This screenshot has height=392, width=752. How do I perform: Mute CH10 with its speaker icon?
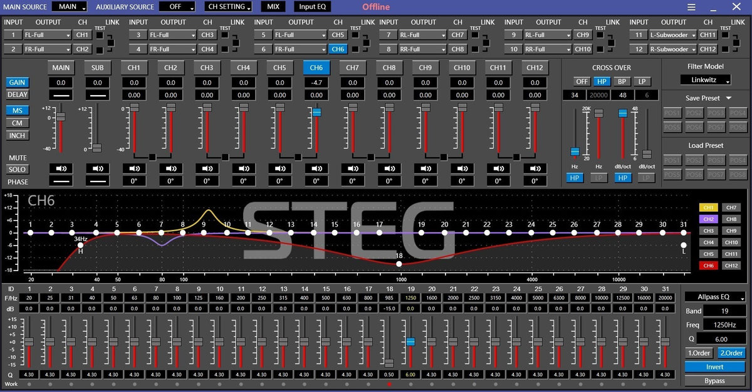461,168
